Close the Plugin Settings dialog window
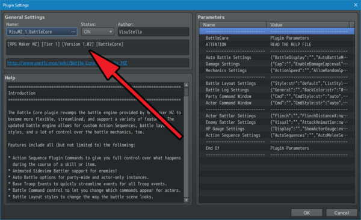This screenshot has height=220, width=361. 356,5
